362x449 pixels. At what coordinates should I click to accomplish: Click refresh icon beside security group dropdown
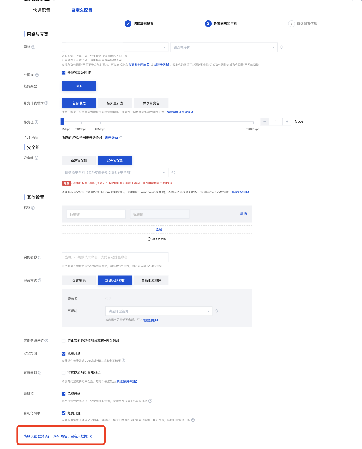click(x=173, y=173)
